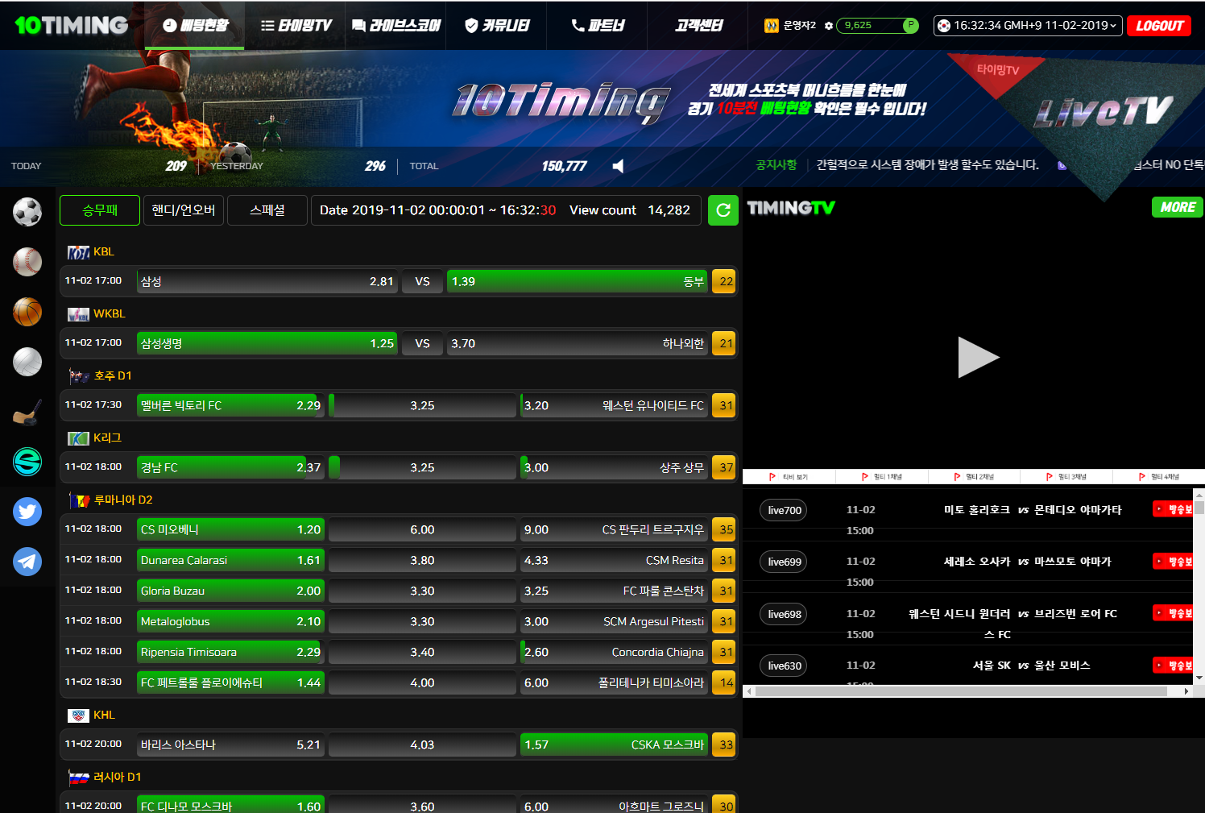1205x813 pixels.
Task: Open the 고객센터 menu
Action: (x=698, y=26)
